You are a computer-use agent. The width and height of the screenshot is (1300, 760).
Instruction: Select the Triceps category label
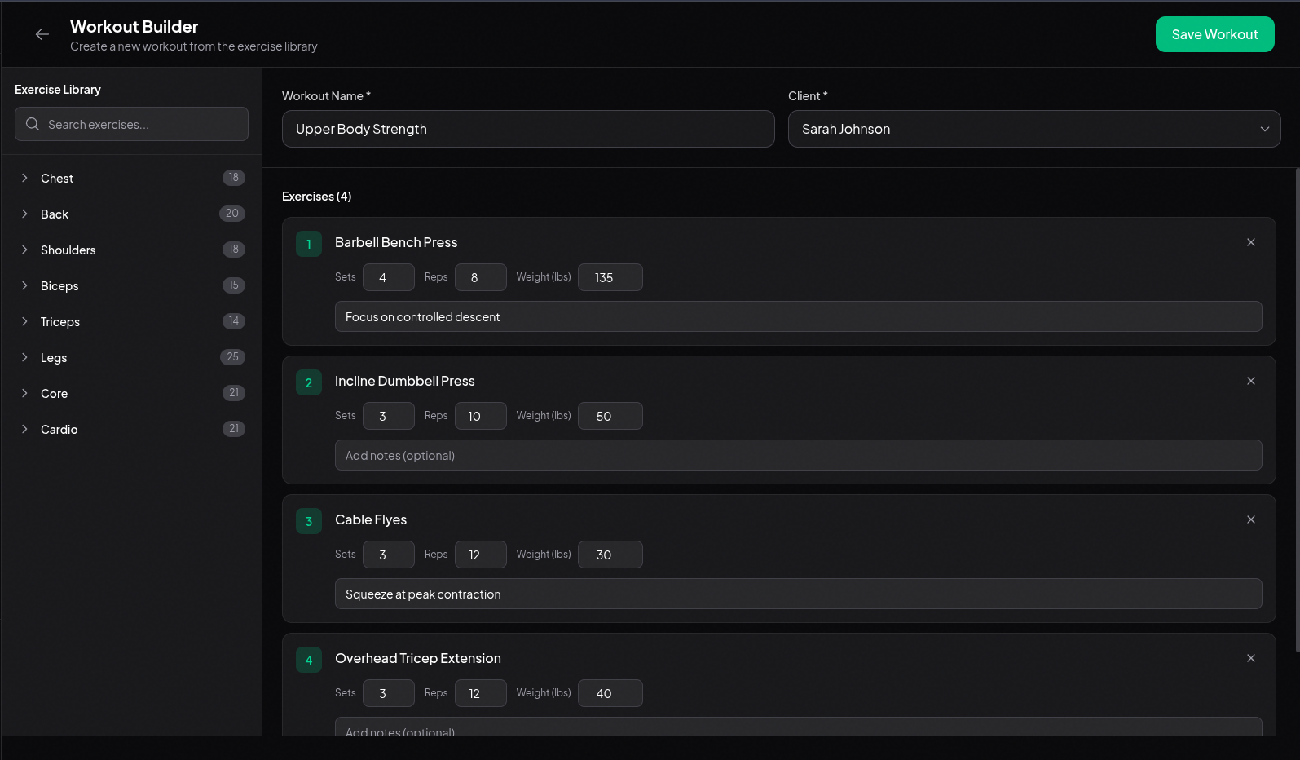60,321
